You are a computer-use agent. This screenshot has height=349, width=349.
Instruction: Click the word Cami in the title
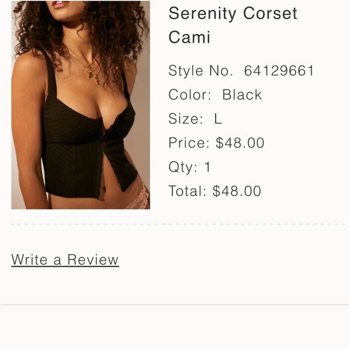[190, 37]
